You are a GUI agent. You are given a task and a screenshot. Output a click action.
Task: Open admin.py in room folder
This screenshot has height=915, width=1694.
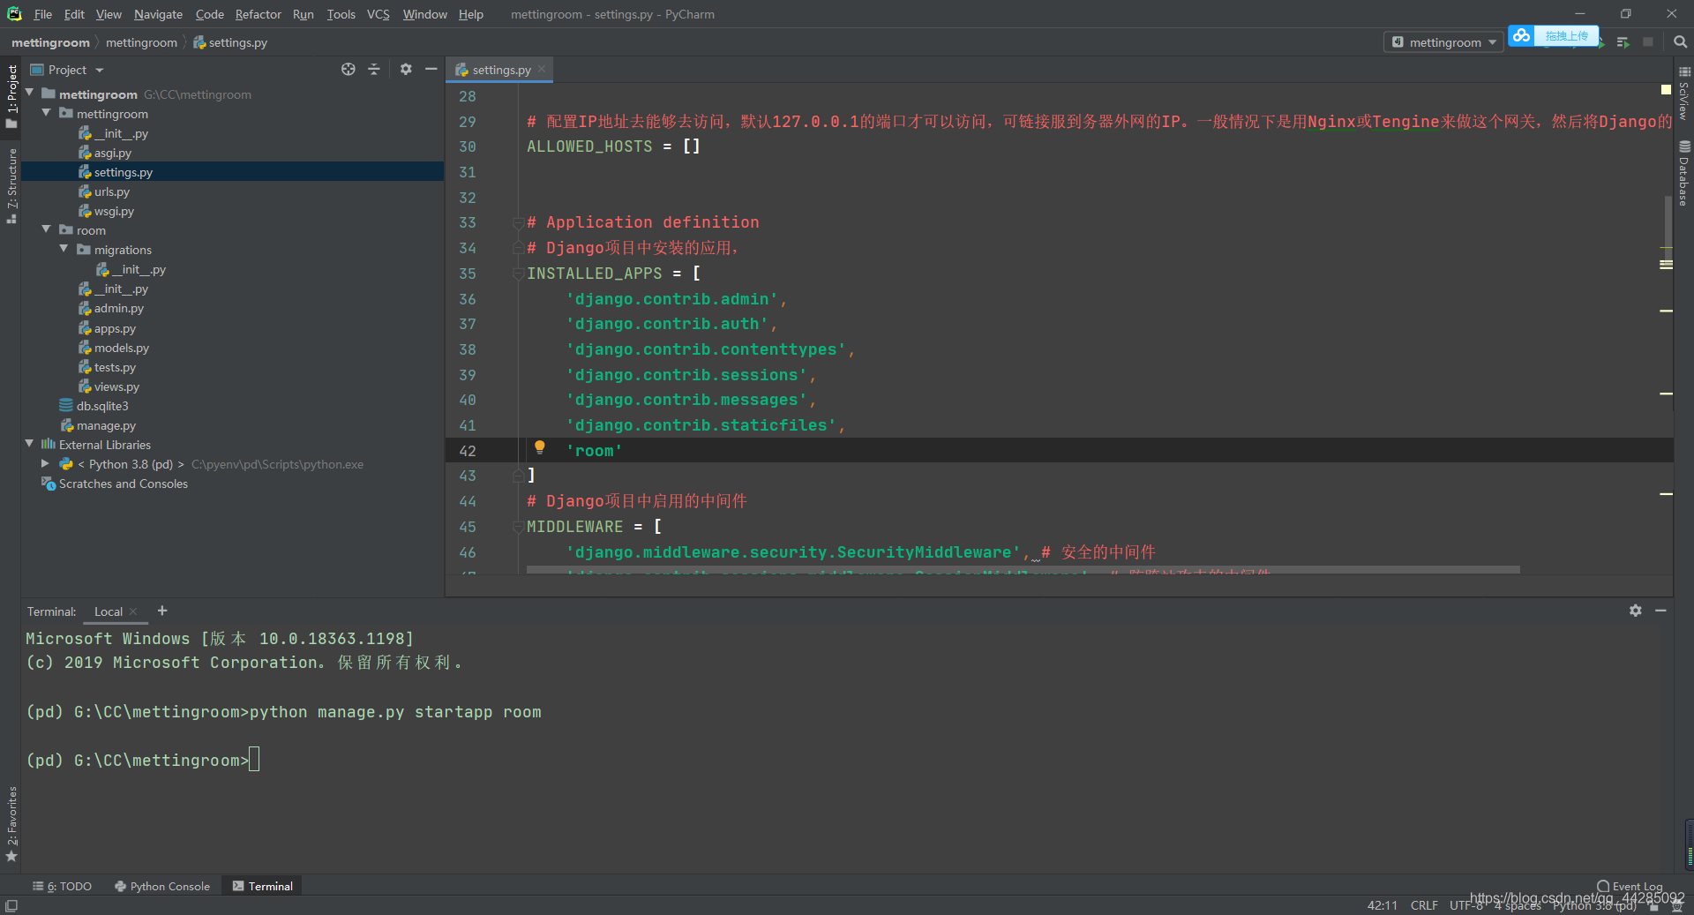click(x=118, y=308)
